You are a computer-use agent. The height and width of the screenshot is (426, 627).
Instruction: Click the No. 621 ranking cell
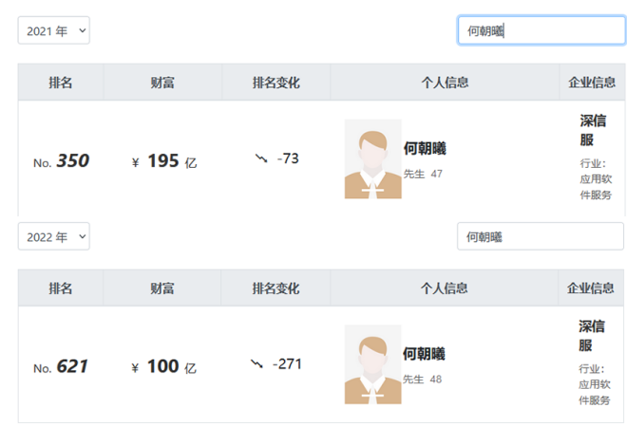(x=61, y=366)
